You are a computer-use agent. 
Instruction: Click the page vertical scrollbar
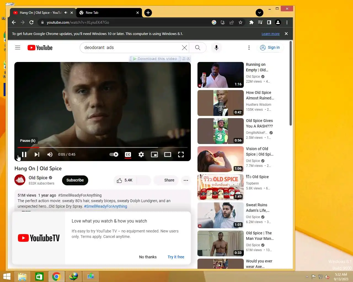[x=291, y=83]
